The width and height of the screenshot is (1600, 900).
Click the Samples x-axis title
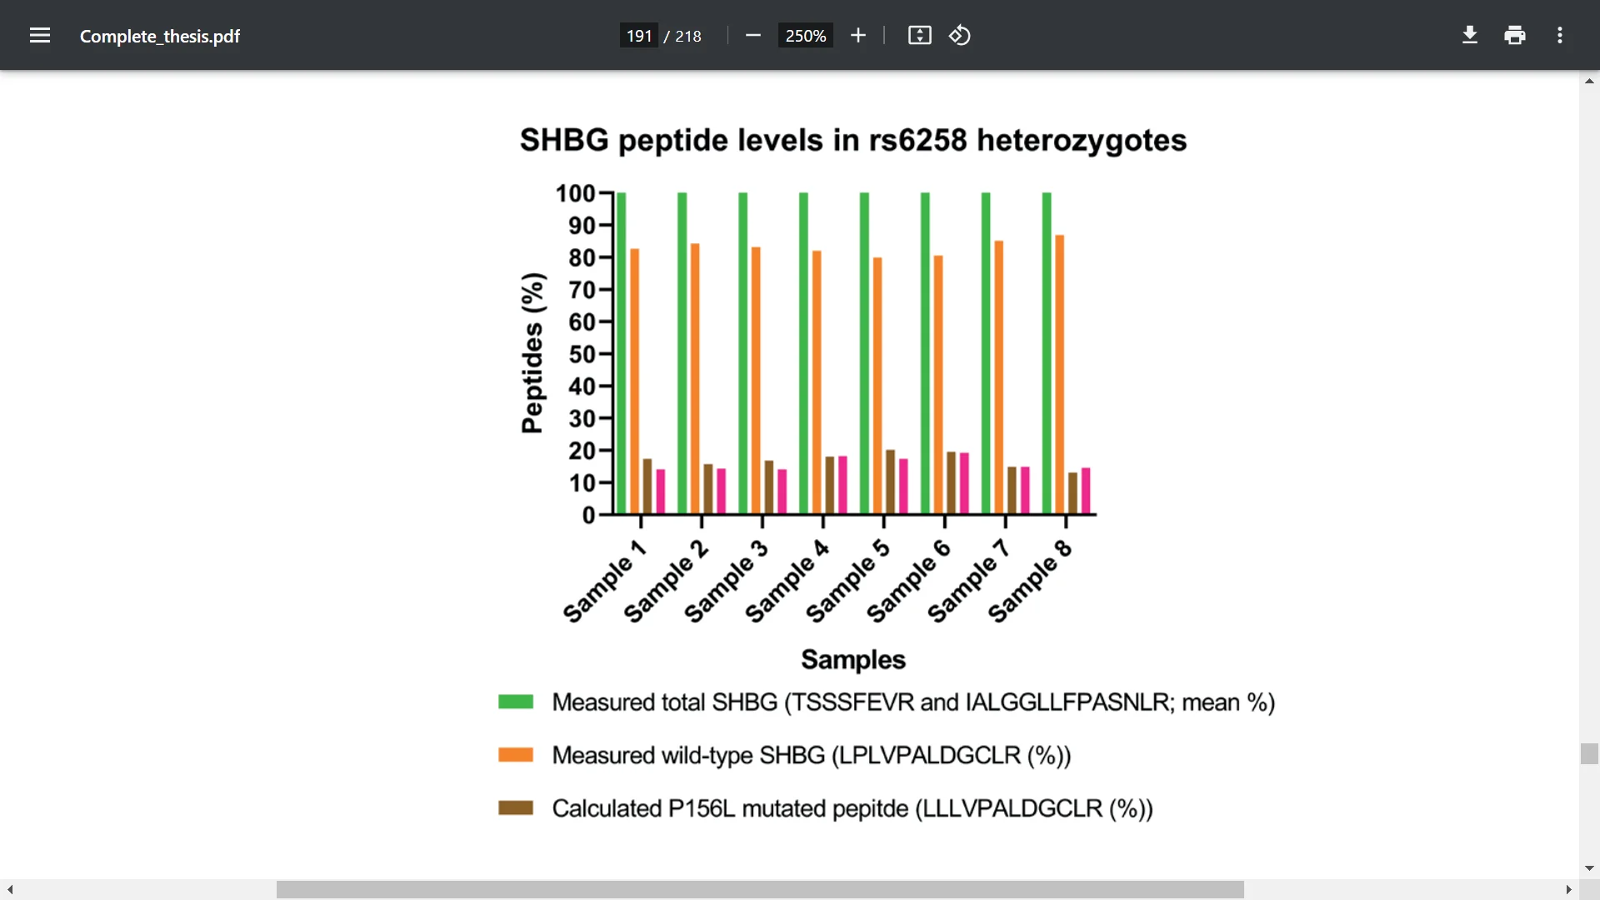pyautogui.click(x=853, y=659)
